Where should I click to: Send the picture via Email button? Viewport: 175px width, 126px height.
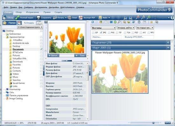73,18
